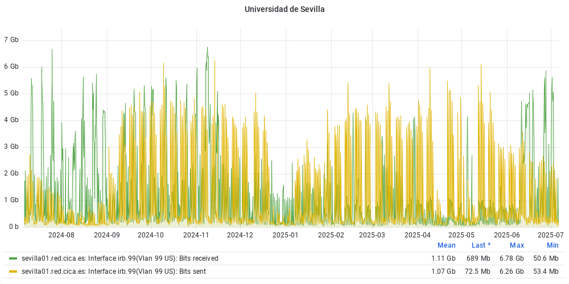Click yellow color swatch for Bits sent
569x284 pixels.
(x=14, y=272)
